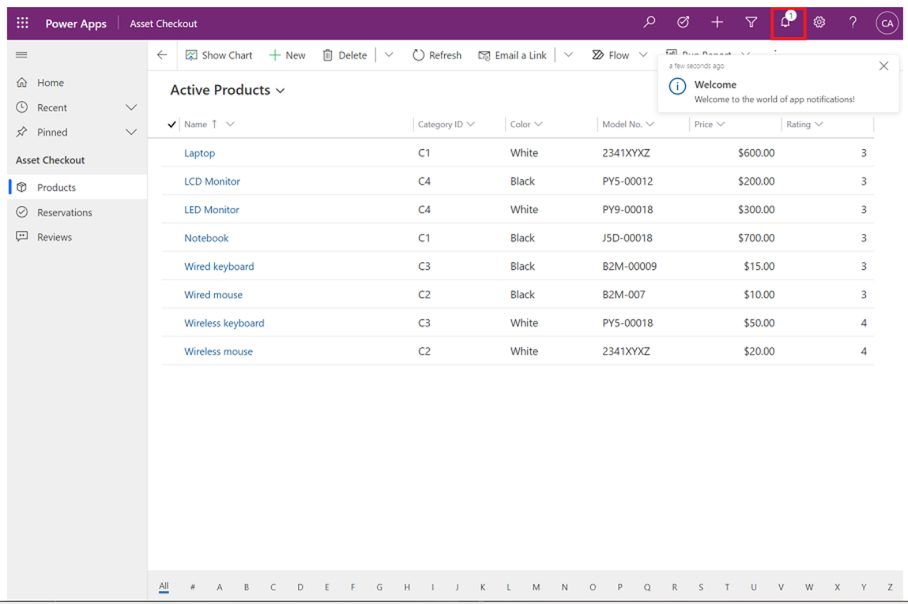
Task: Go to Reservations in the sidebar
Action: [64, 212]
